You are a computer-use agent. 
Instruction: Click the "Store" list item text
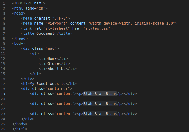pos(53,63)
